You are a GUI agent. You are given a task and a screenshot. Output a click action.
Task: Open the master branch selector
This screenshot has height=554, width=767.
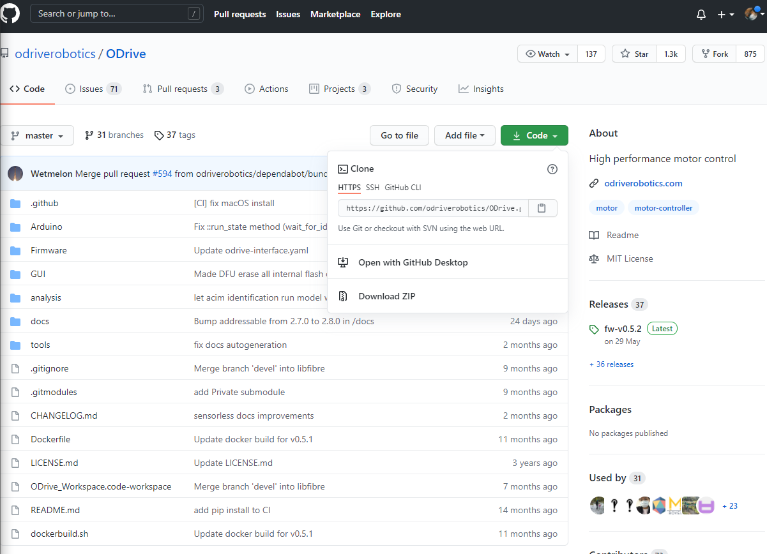click(37, 135)
